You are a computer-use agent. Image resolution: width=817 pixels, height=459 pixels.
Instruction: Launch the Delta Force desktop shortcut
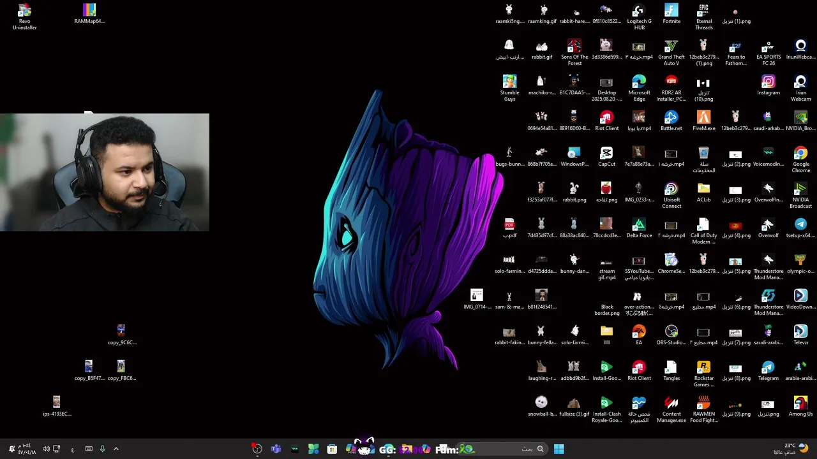pos(639,228)
